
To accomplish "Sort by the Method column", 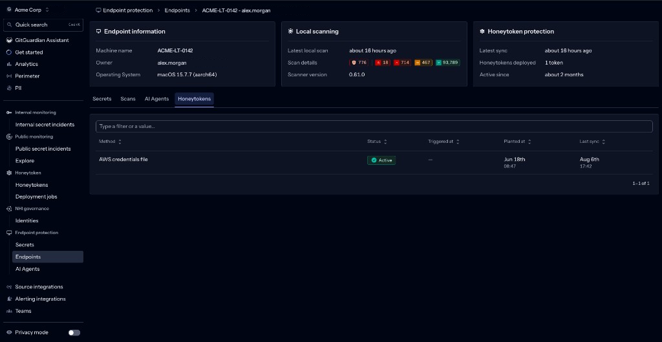I will tap(110, 142).
